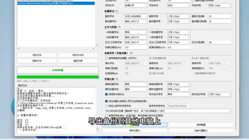Screen dimensions: 249x140
Task: Open 图形标题字体 dropdown
Action: coord(136,89)
